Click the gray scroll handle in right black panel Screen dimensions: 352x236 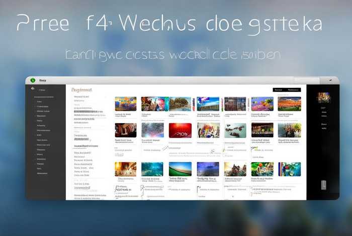point(323,185)
